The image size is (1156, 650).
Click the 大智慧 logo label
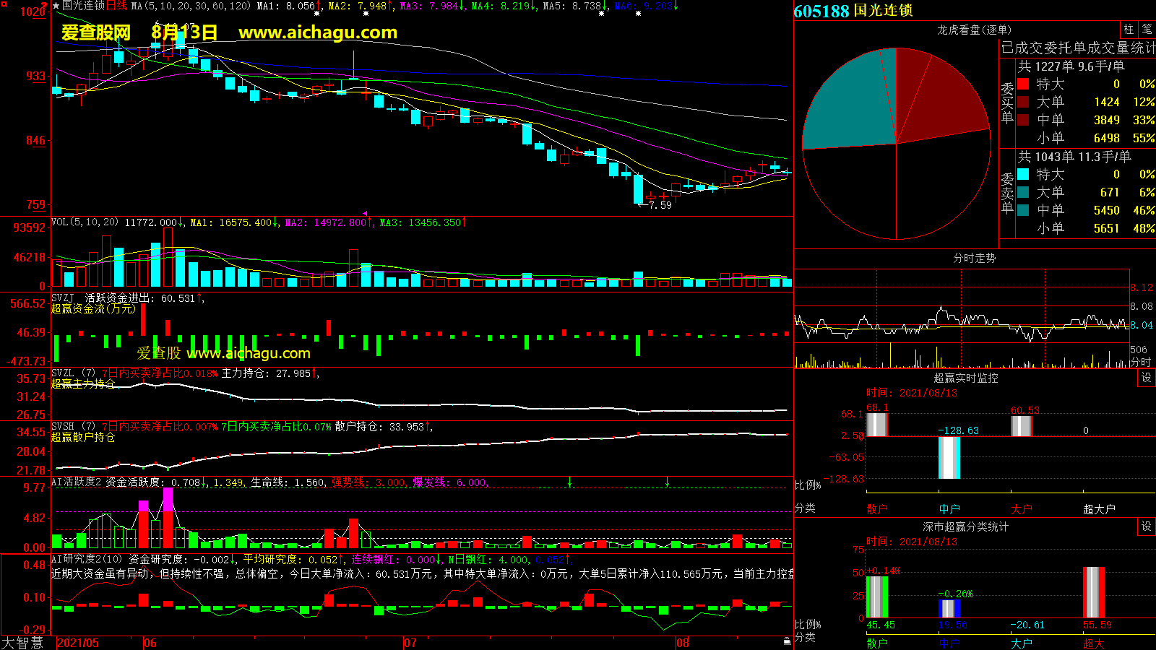click(22, 643)
